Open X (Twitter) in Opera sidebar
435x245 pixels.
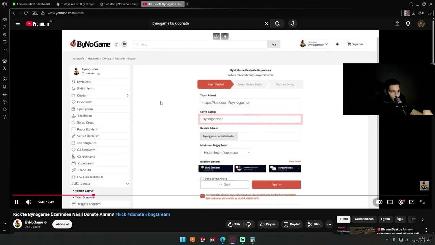point(4,68)
